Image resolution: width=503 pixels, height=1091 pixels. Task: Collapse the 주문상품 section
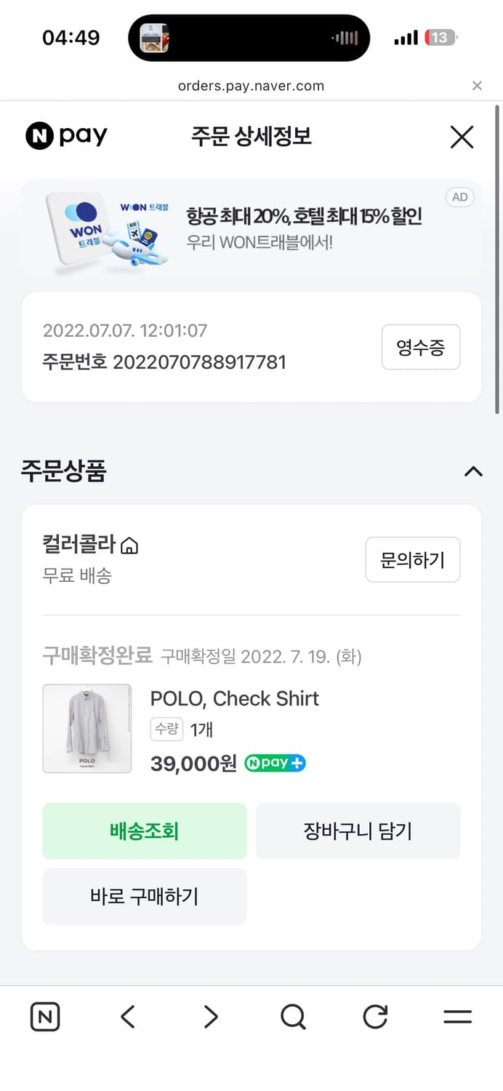[x=473, y=472]
